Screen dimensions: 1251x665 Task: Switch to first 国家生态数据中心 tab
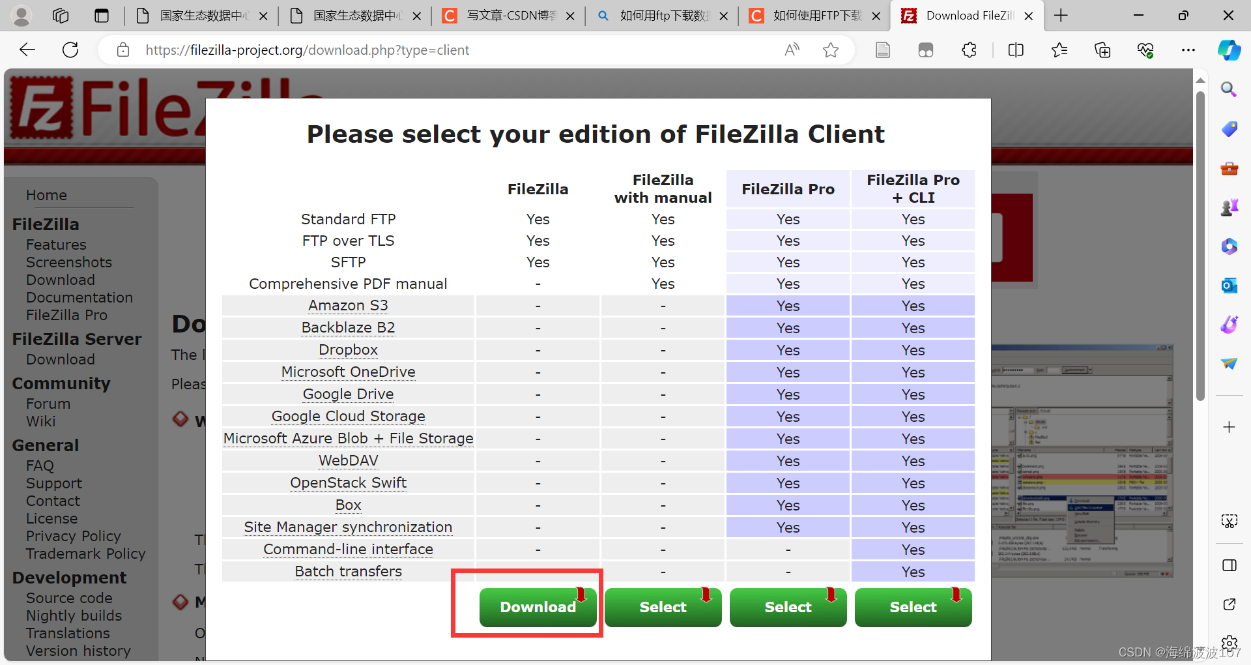click(202, 16)
